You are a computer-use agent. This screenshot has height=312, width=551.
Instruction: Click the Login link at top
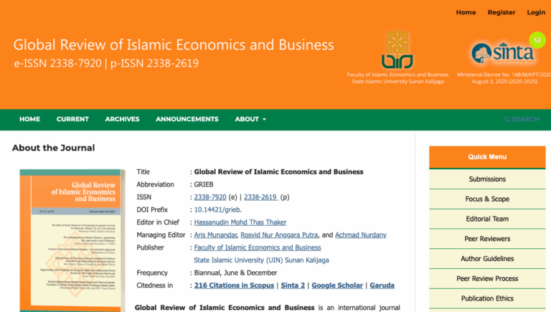536,12
